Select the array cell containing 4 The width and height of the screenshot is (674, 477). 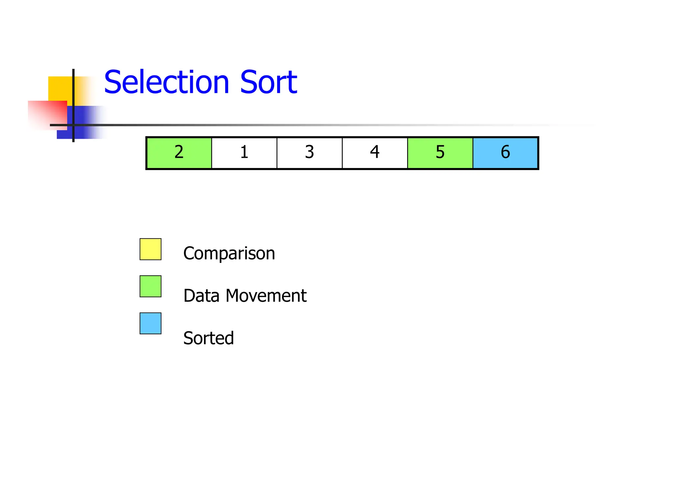pyautogui.click(x=375, y=153)
